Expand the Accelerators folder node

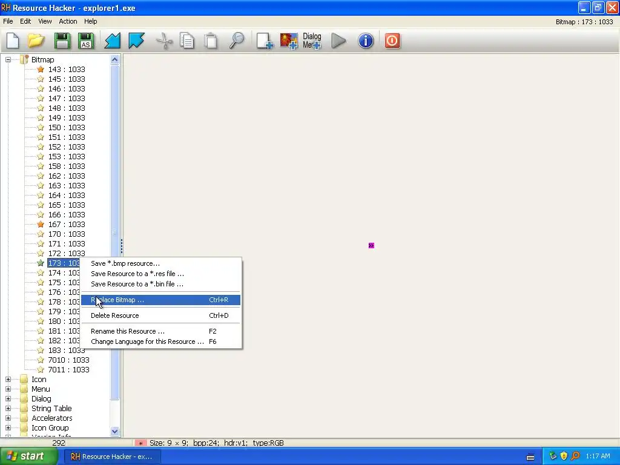(x=8, y=418)
